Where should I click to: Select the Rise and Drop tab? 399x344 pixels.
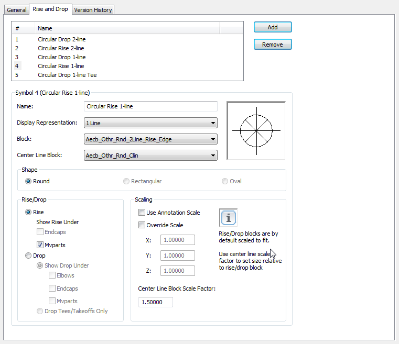(x=50, y=9)
